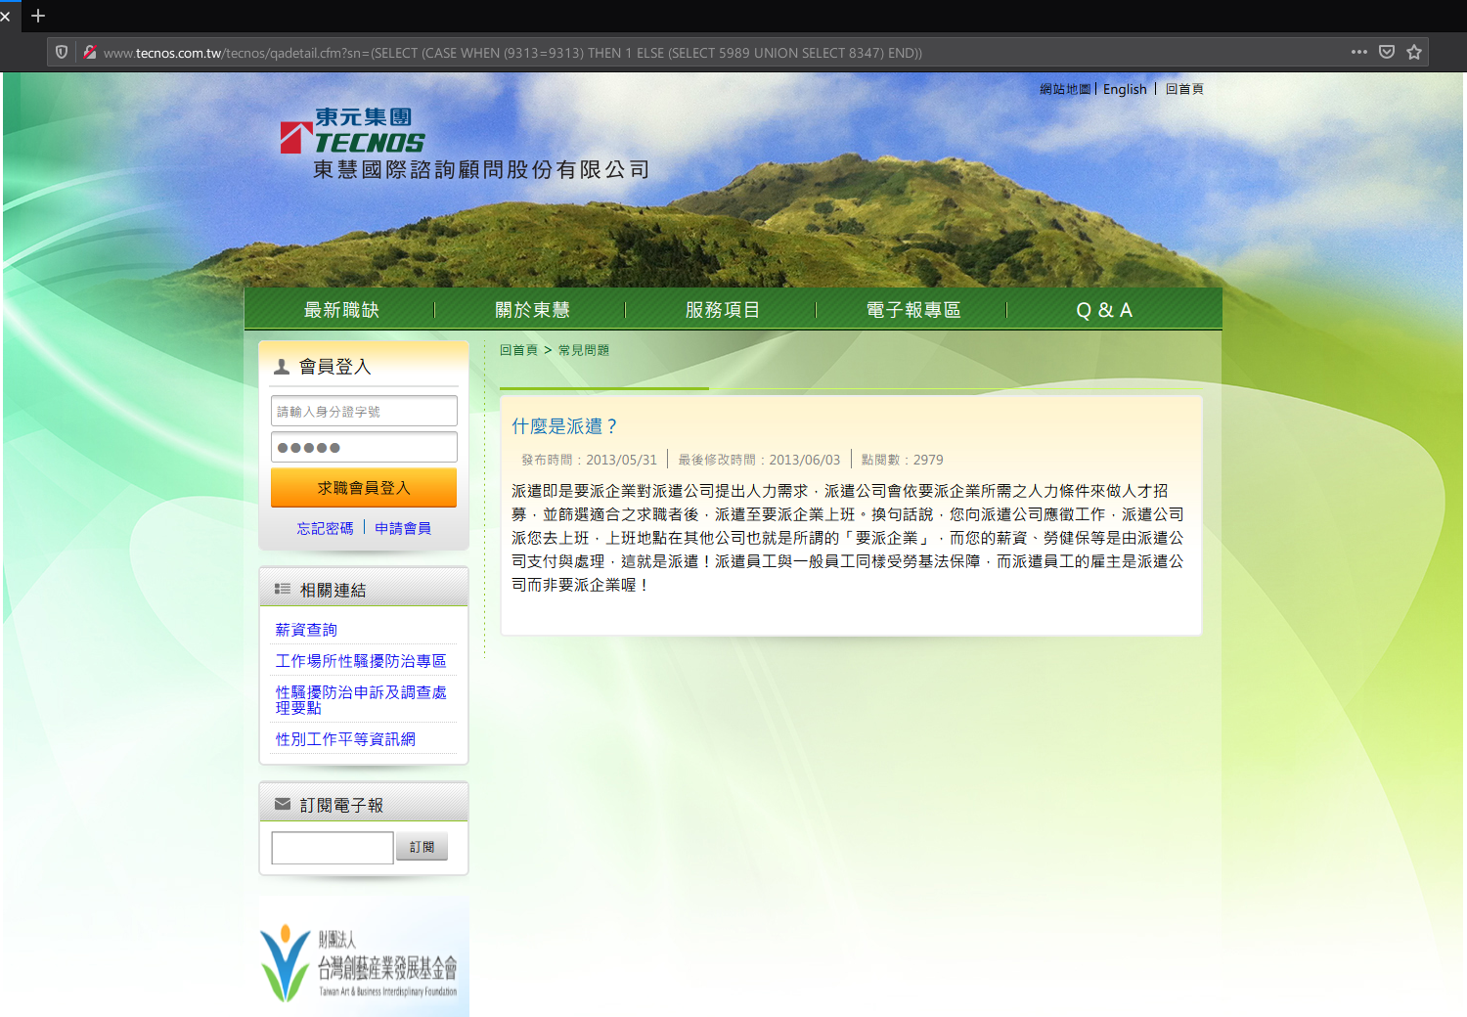Open the 服務項目 menu
This screenshot has width=1467, height=1017.
coord(722,310)
